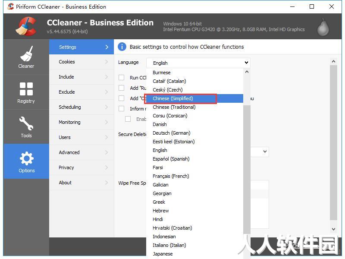Click the settings panel scrollbar thumb
Viewport: 345px width, 259px height.
(333, 143)
